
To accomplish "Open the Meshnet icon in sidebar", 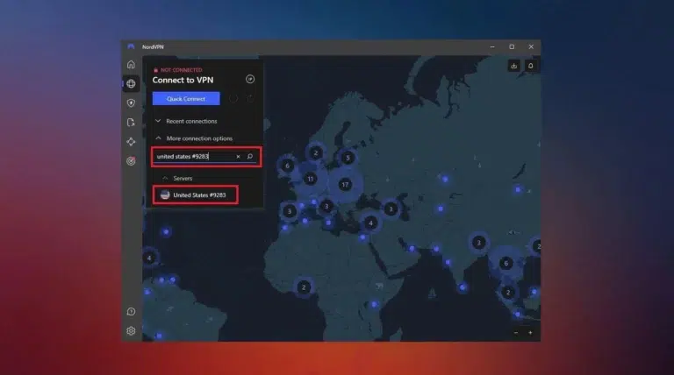I will 131,141.
